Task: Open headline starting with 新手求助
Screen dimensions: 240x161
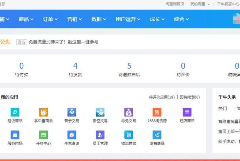Action: tap(229, 141)
